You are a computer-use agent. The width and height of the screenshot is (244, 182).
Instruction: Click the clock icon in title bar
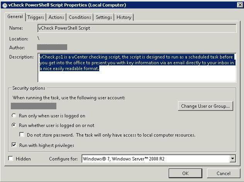tap(5, 5)
